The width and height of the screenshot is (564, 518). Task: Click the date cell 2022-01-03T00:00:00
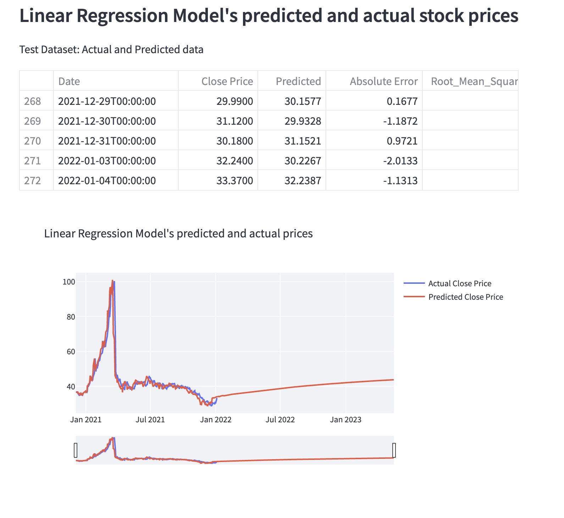click(x=107, y=161)
